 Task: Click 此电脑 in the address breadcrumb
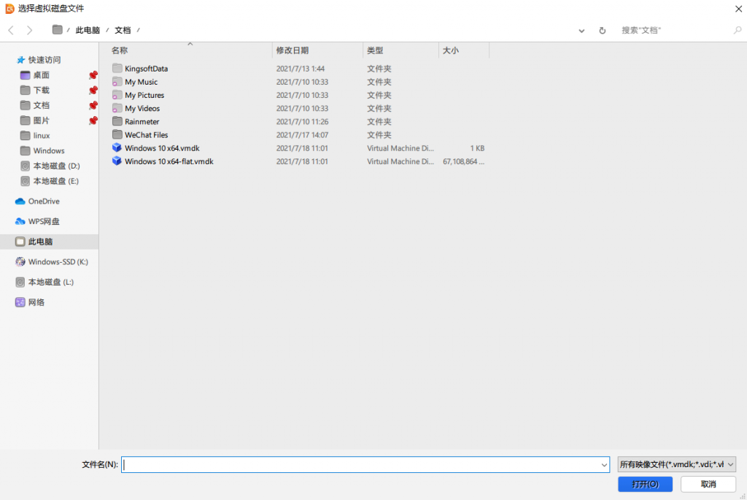88,30
